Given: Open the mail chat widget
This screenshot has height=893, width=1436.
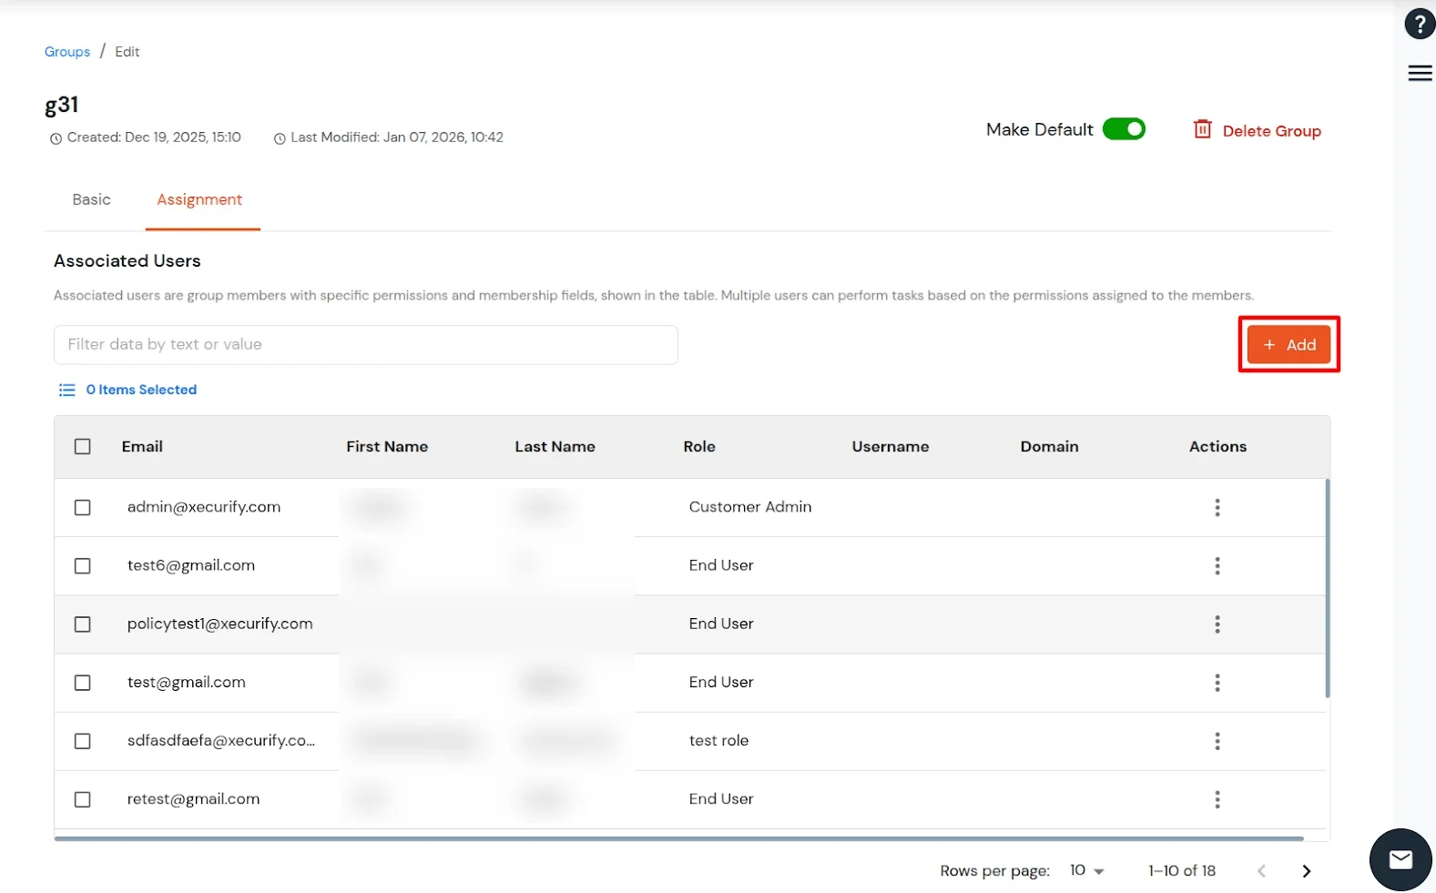Looking at the screenshot, I should click(x=1400, y=859).
